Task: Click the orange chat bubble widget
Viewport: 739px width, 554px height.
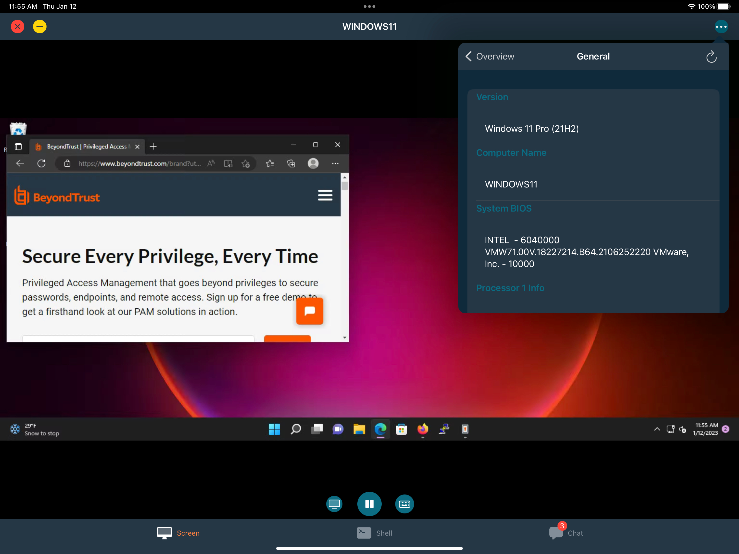Action: click(x=309, y=311)
